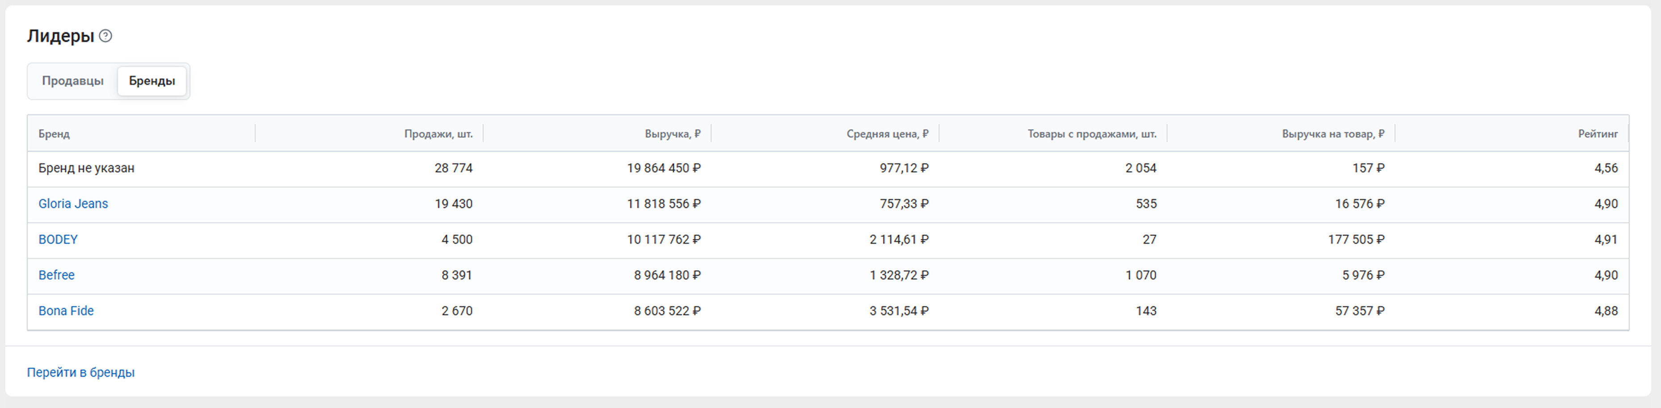Sort by Продажи, шт. column header

438,134
